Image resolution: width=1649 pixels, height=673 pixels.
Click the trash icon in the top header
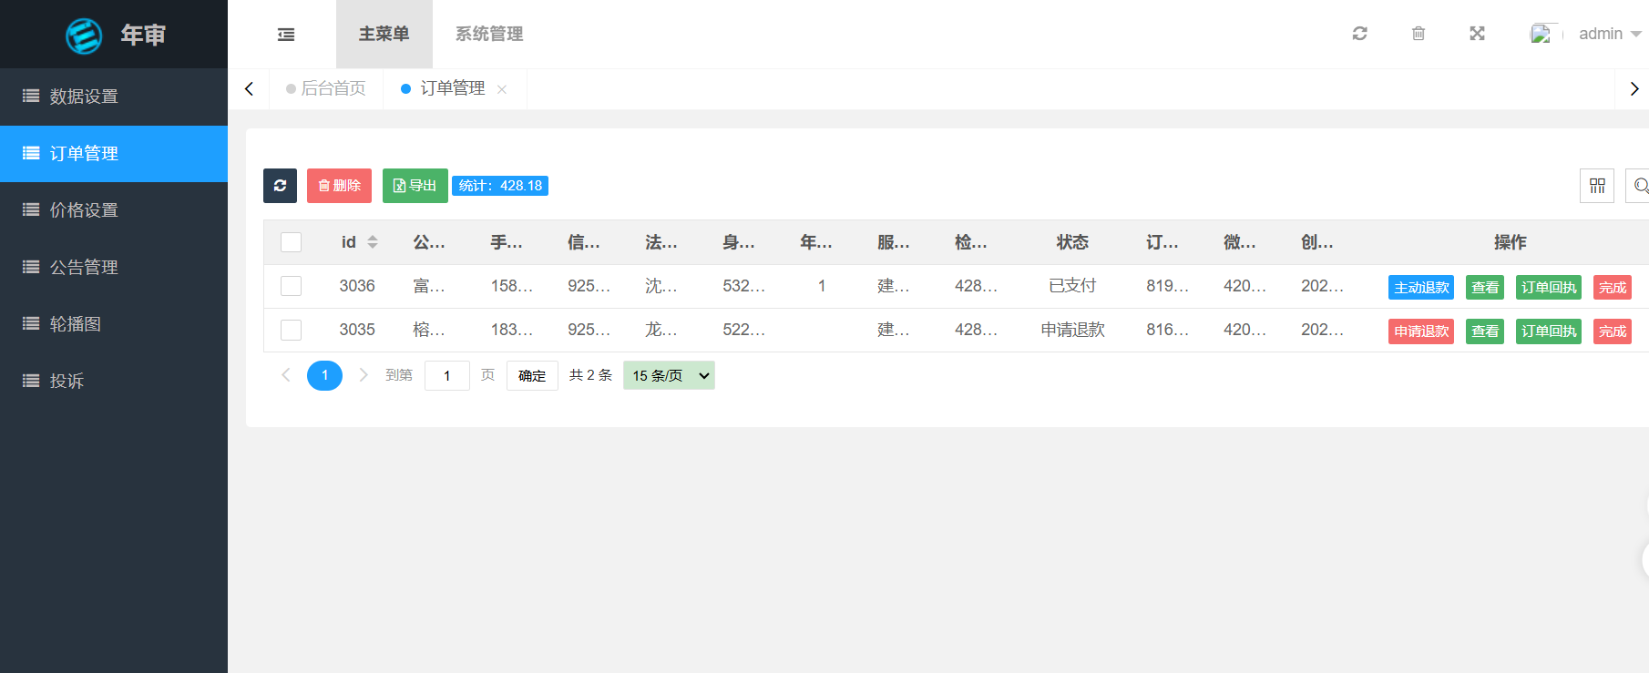pos(1419,34)
